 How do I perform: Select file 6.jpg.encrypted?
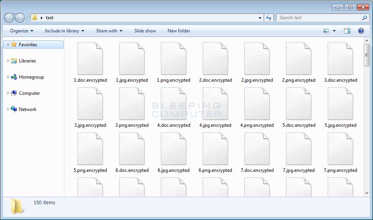(x=174, y=152)
